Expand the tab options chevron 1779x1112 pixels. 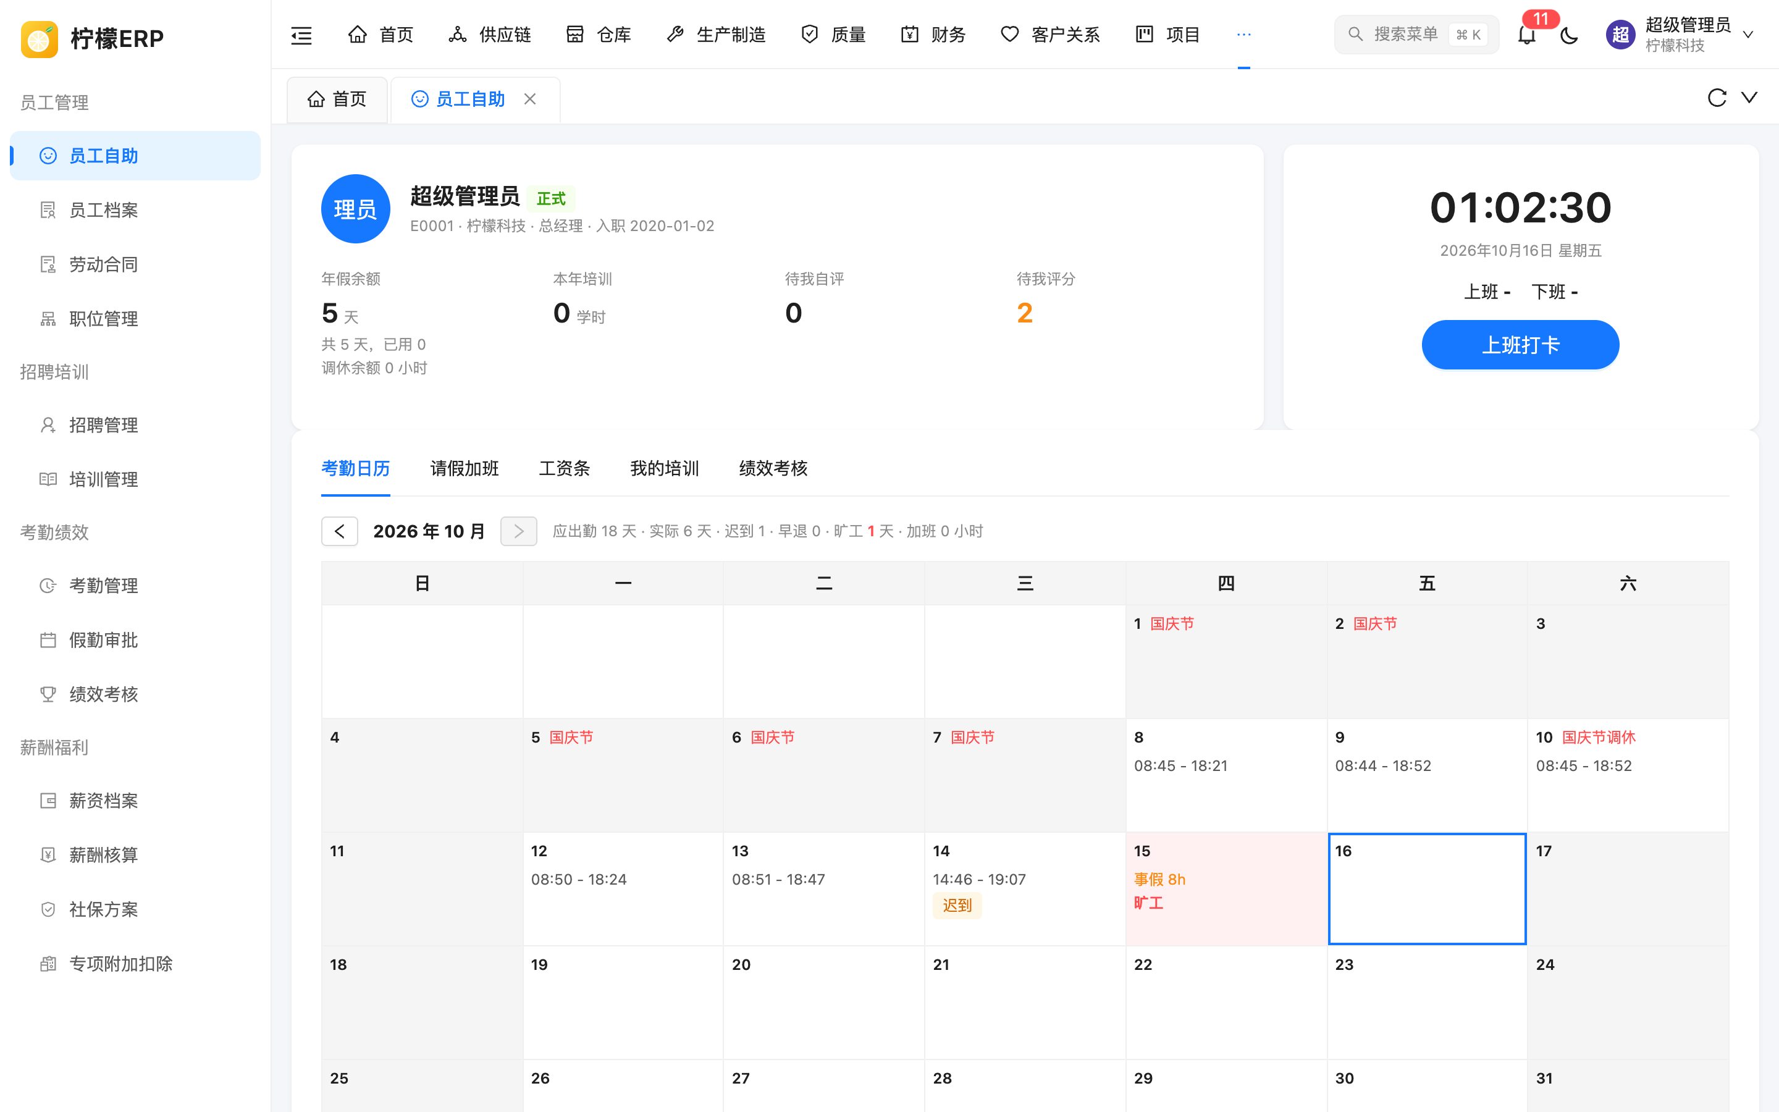click(x=1749, y=98)
